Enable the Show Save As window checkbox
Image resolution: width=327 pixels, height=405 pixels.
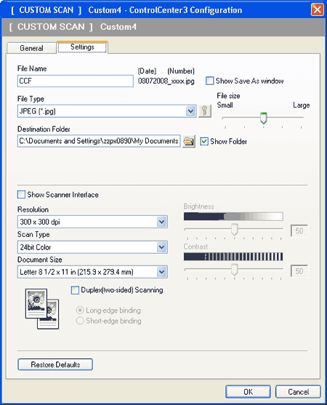(x=209, y=81)
